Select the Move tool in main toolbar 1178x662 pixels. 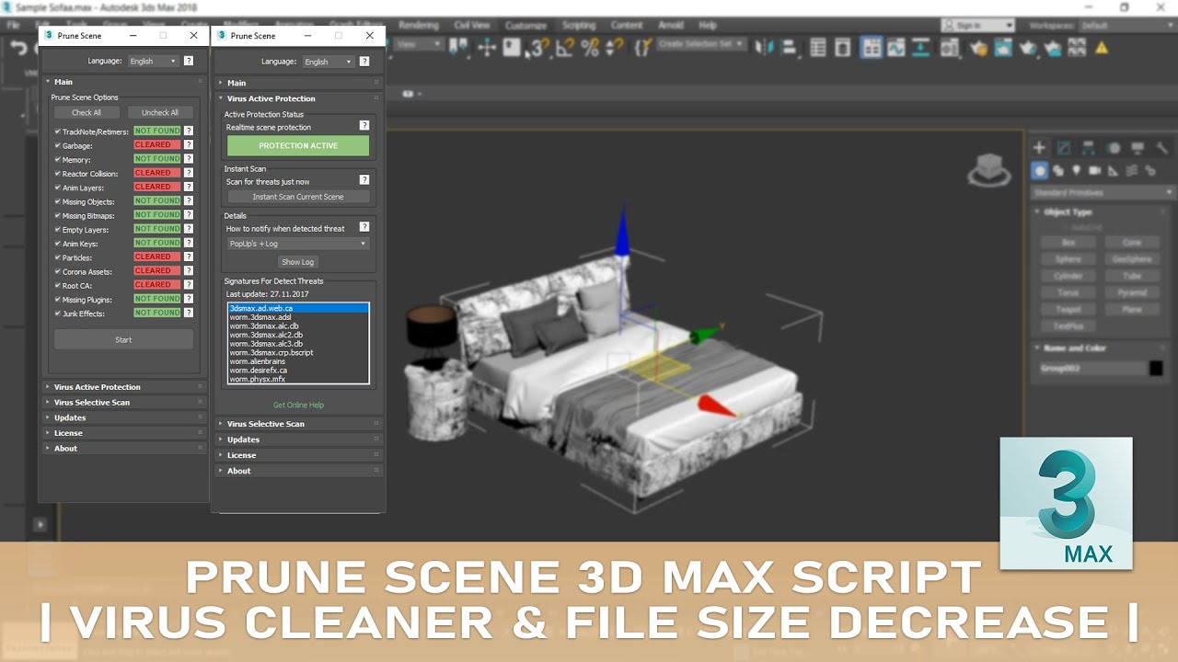point(488,47)
